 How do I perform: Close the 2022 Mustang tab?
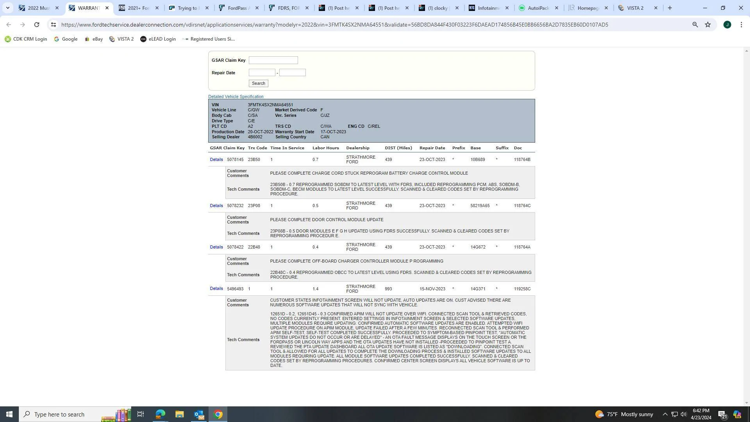pos(57,8)
